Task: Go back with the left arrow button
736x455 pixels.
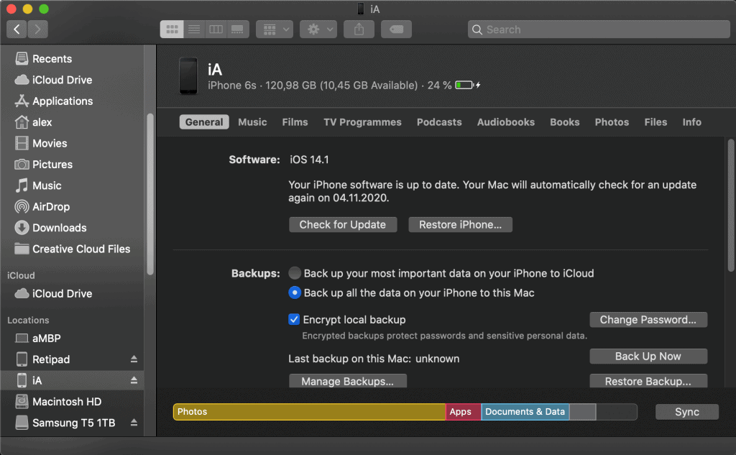Action: tap(17, 29)
